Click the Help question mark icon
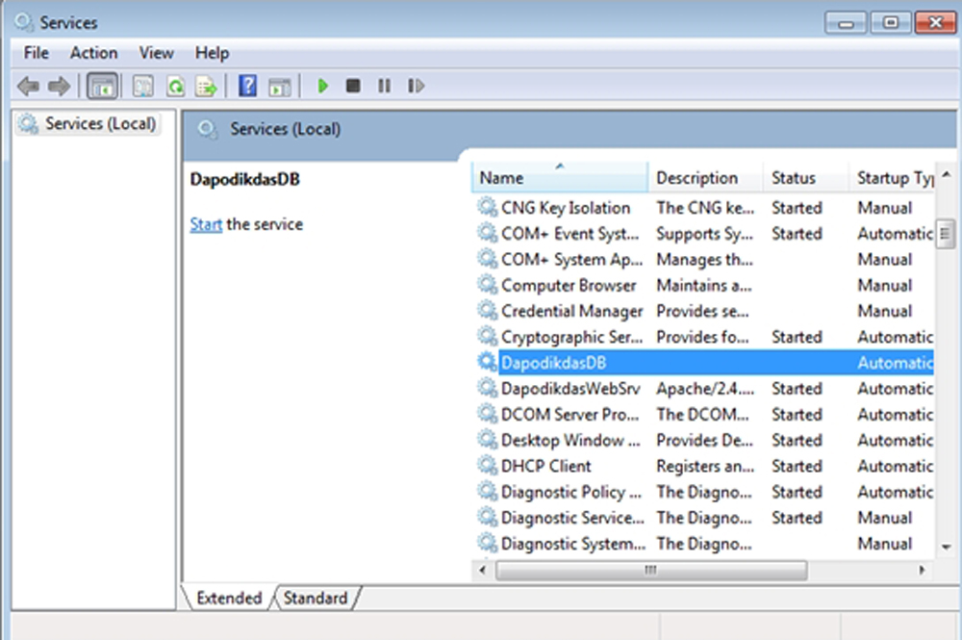This screenshot has height=640, width=962. click(x=246, y=86)
